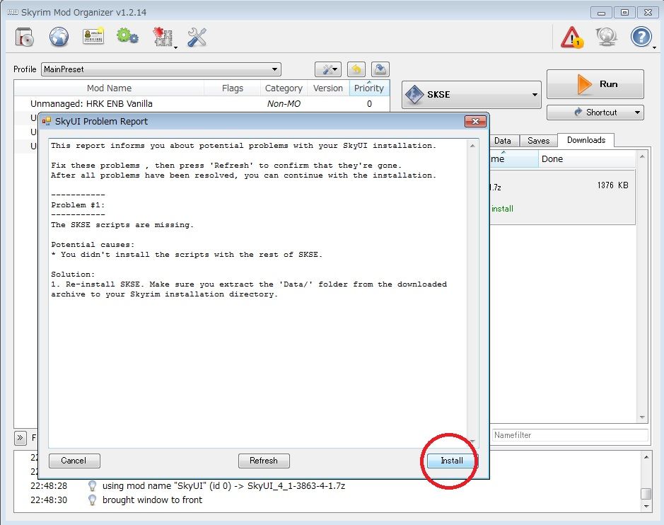Viewport: 664px width, 525px height.
Task: Click the 'Problem #1:' heading text
Action: [x=78, y=205]
